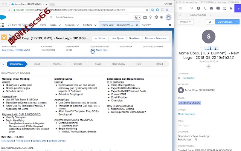Click the View details button
Screen dimensions: 241x151
pyautogui.click(x=225, y=22)
